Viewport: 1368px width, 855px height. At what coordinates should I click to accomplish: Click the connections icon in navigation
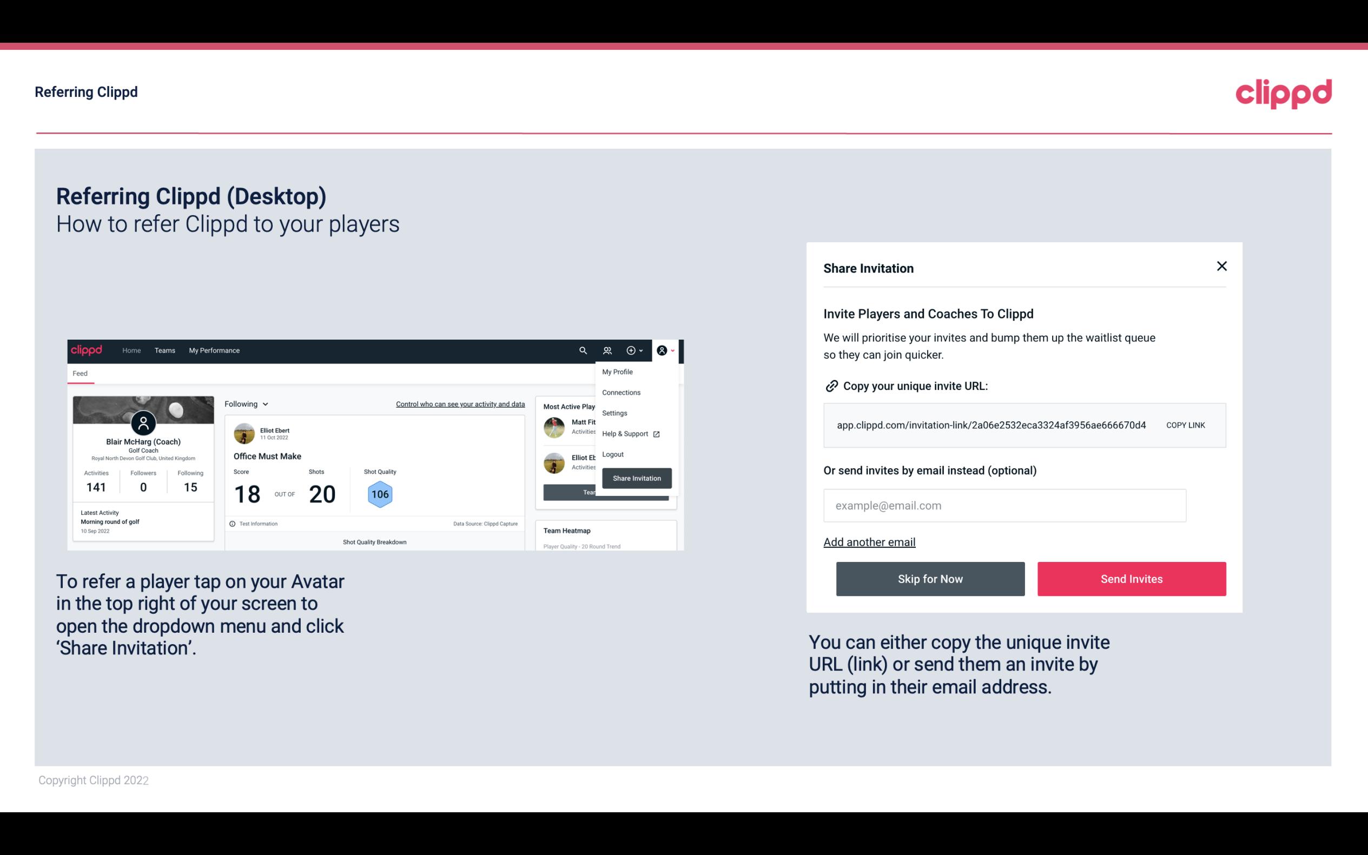pyautogui.click(x=607, y=350)
